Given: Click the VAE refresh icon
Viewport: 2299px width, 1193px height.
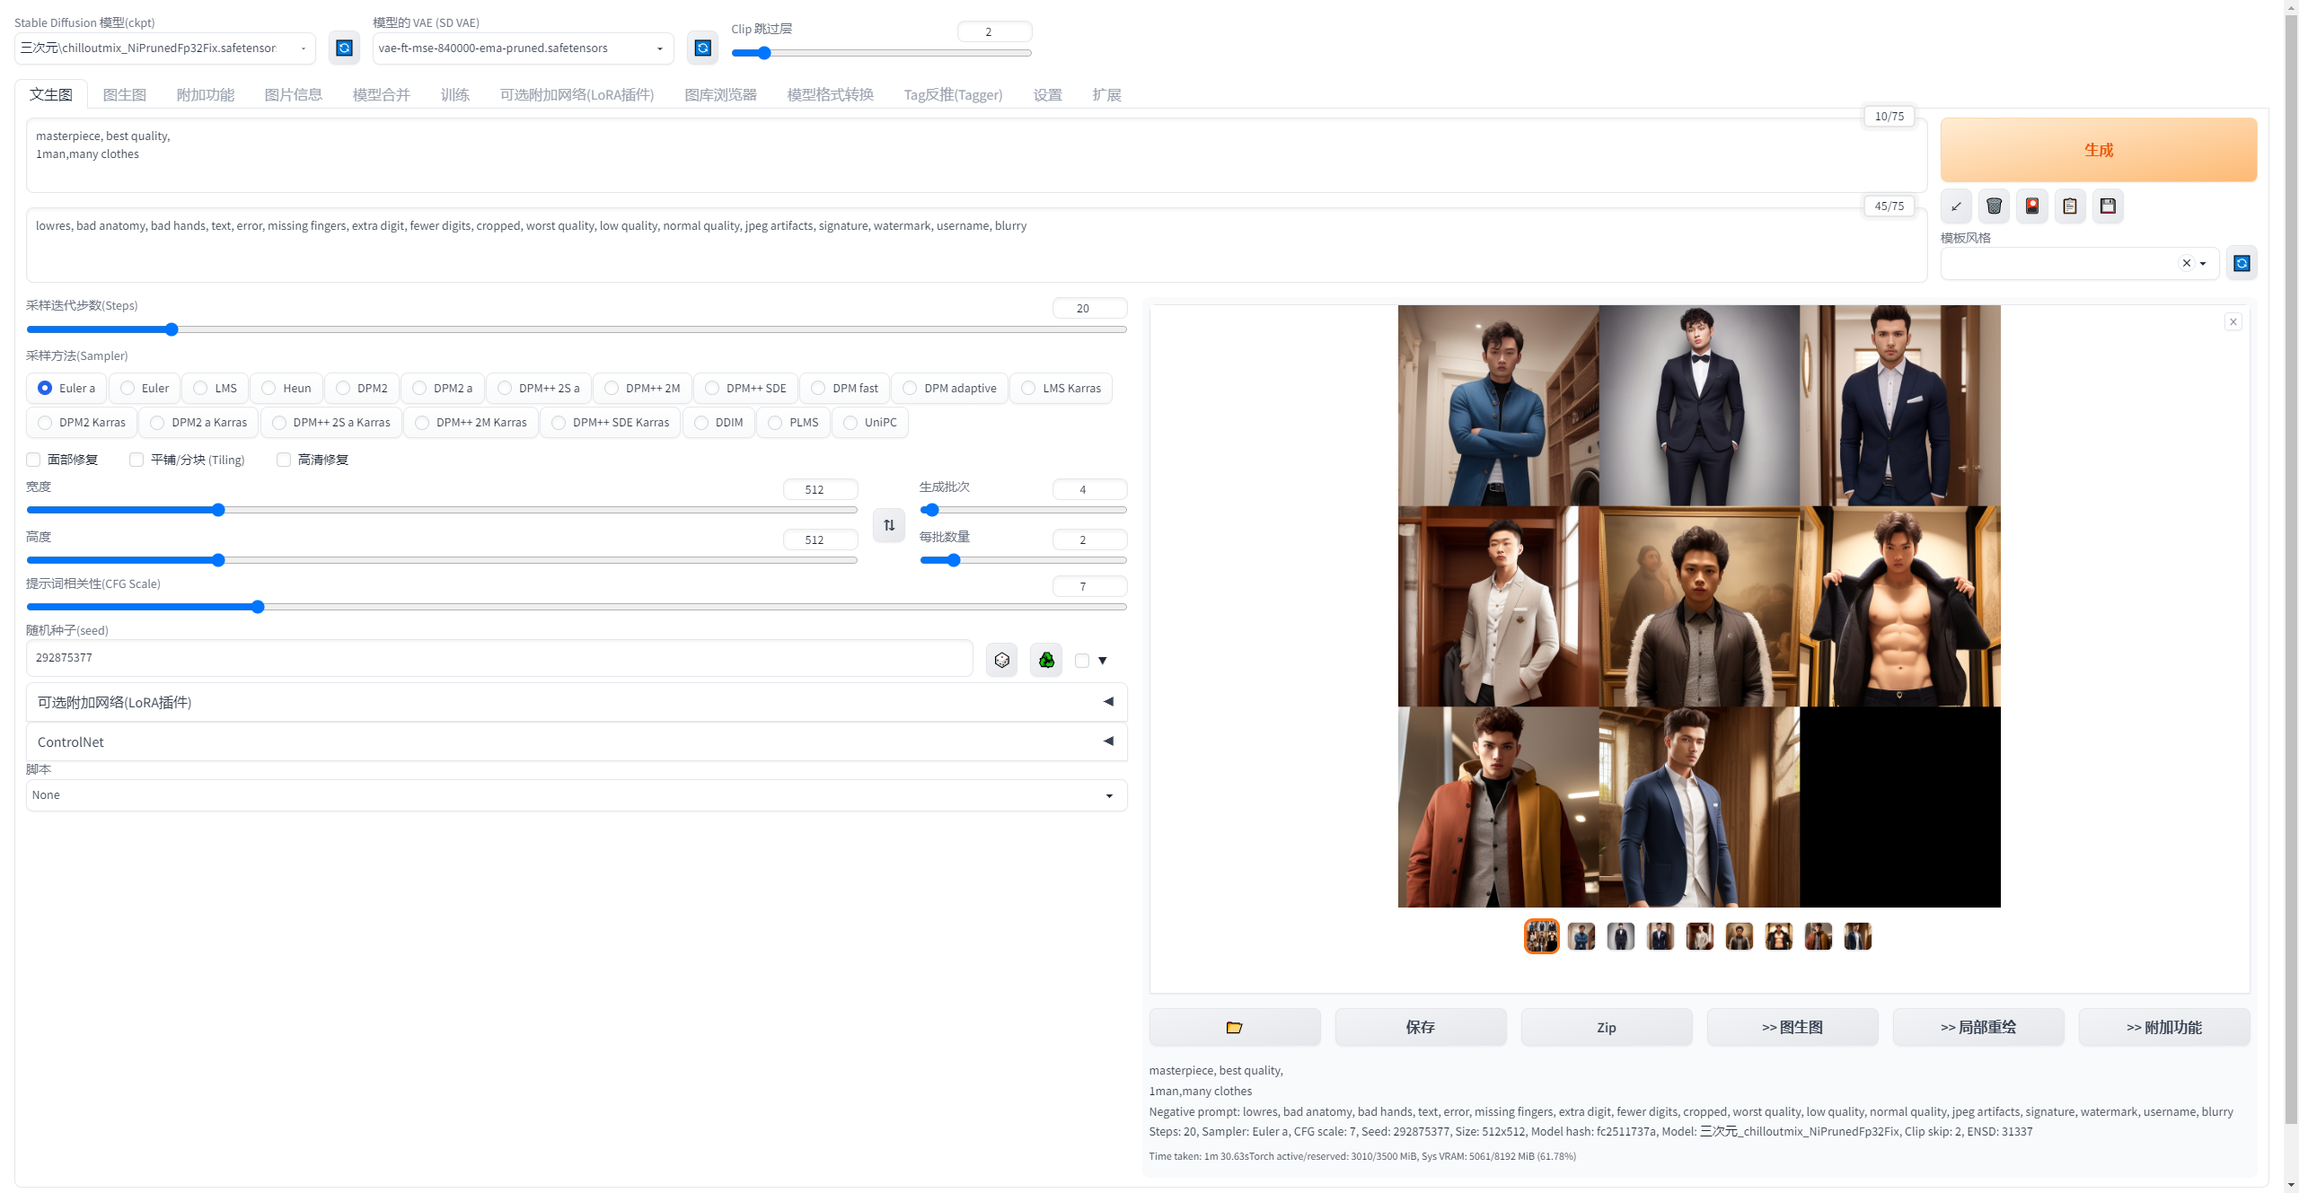Looking at the screenshot, I should [x=703, y=48].
